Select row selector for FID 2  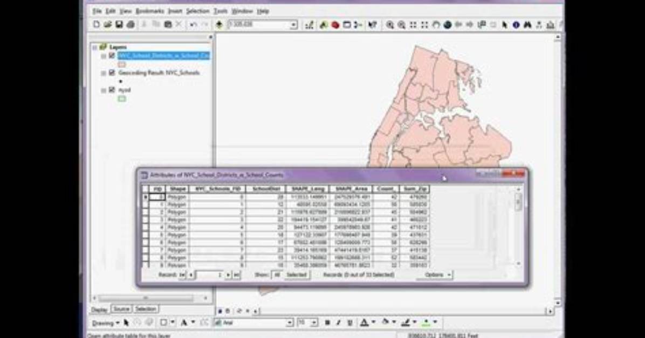145,213
